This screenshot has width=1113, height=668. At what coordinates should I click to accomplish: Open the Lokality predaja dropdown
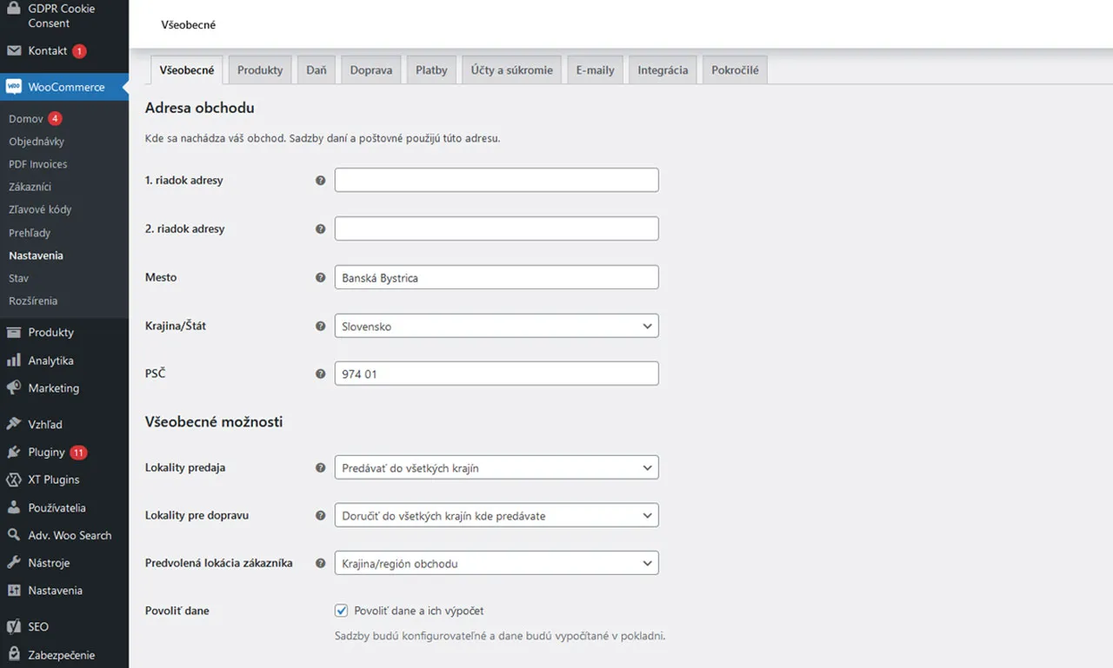click(x=497, y=467)
